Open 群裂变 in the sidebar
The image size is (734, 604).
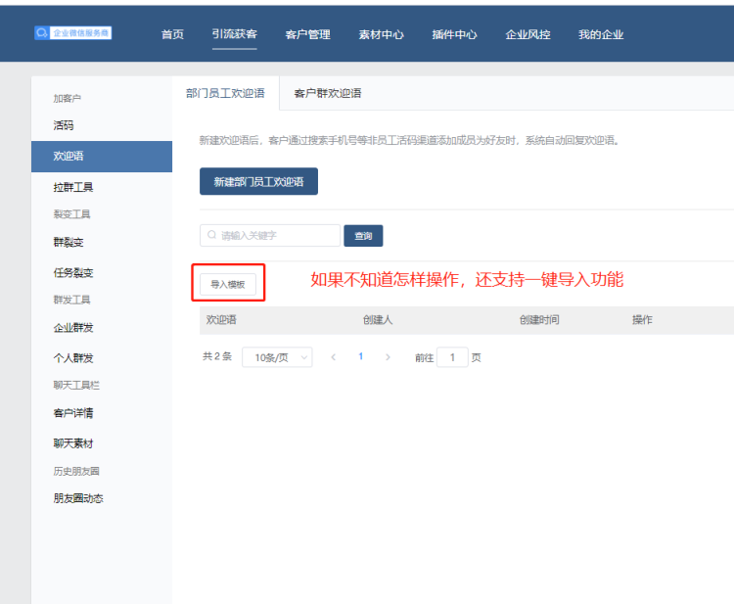click(69, 242)
